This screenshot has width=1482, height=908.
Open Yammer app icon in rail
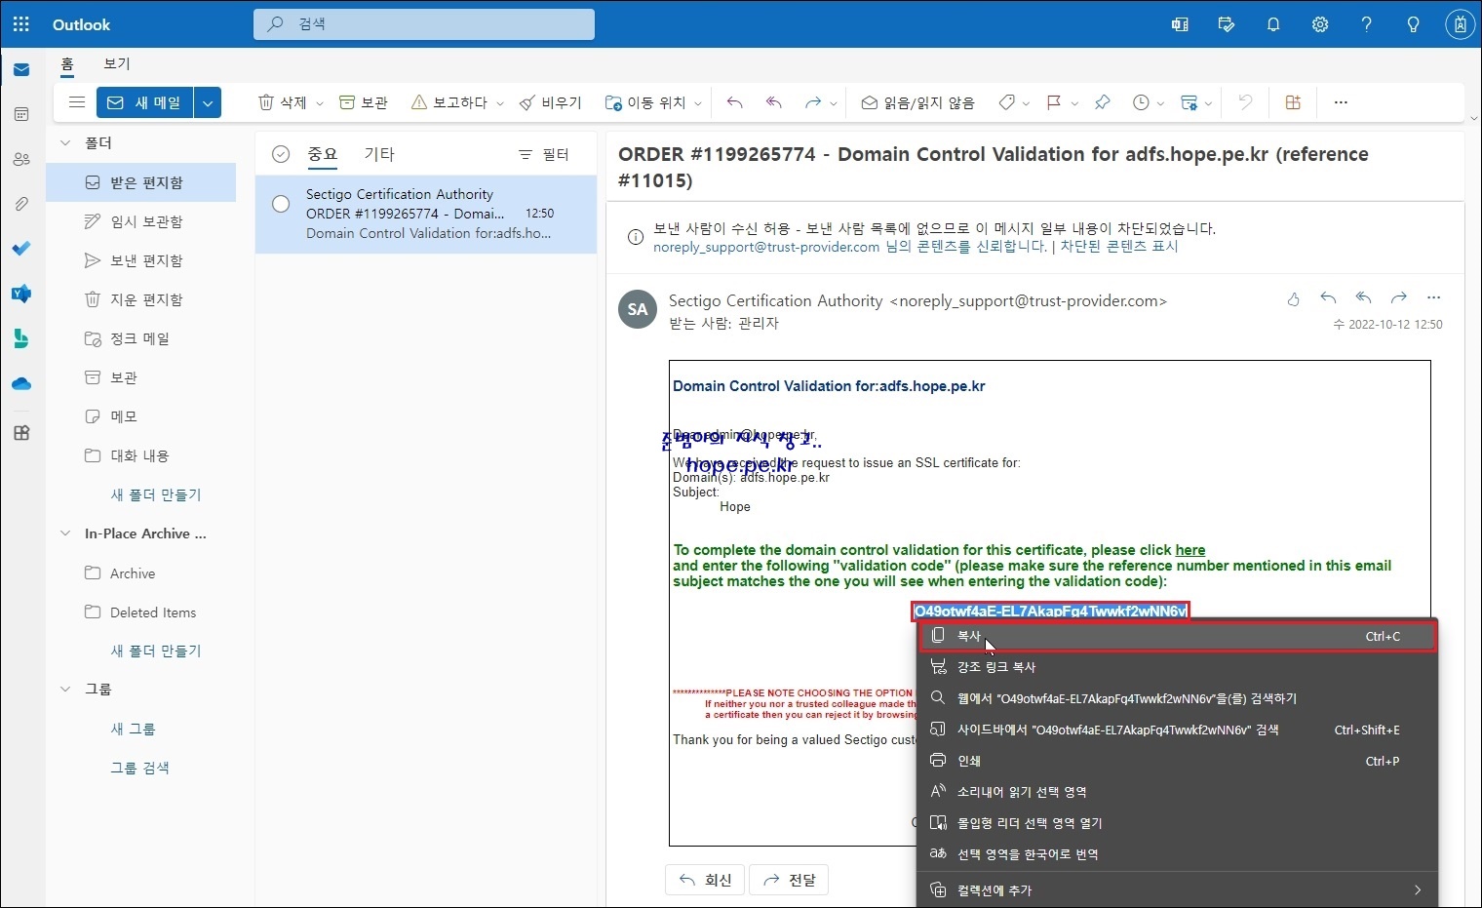[21, 294]
